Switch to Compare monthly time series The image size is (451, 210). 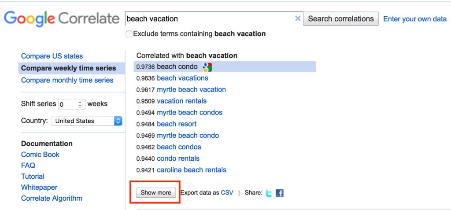[x=67, y=80]
